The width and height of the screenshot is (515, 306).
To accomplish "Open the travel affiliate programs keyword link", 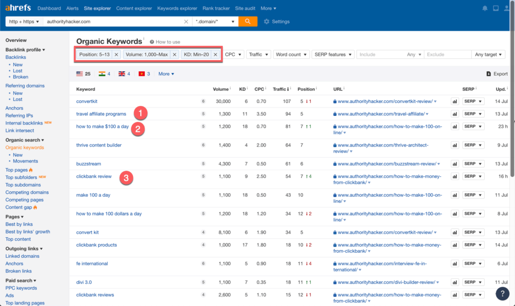I will point(101,114).
